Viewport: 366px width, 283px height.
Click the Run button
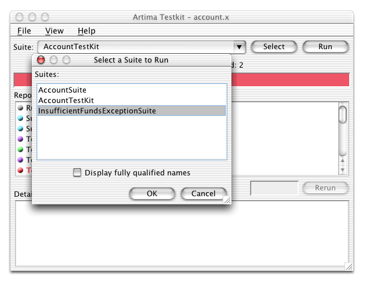click(x=325, y=46)
